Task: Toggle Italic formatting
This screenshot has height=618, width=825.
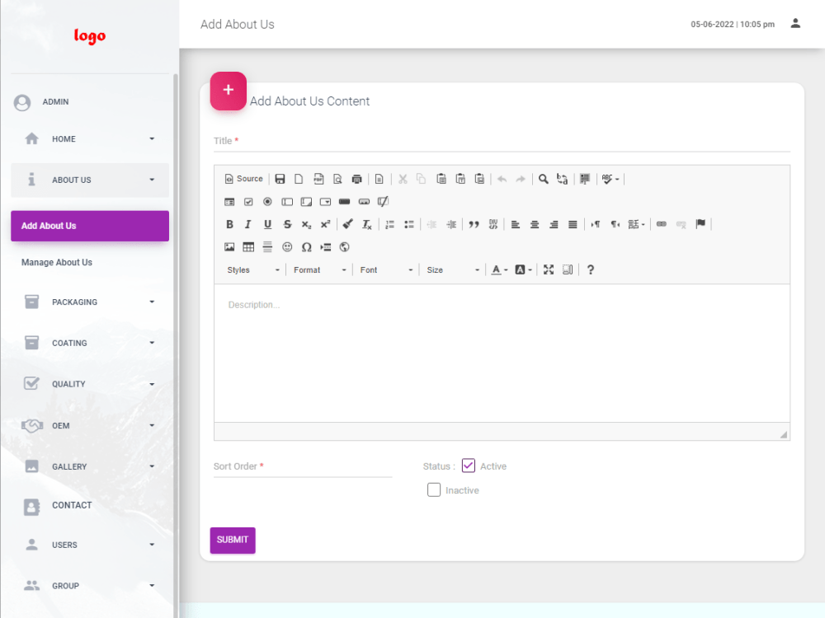Action: pos(248,224)
